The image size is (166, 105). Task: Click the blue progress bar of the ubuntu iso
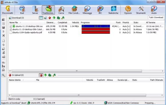tap(96, 26)
